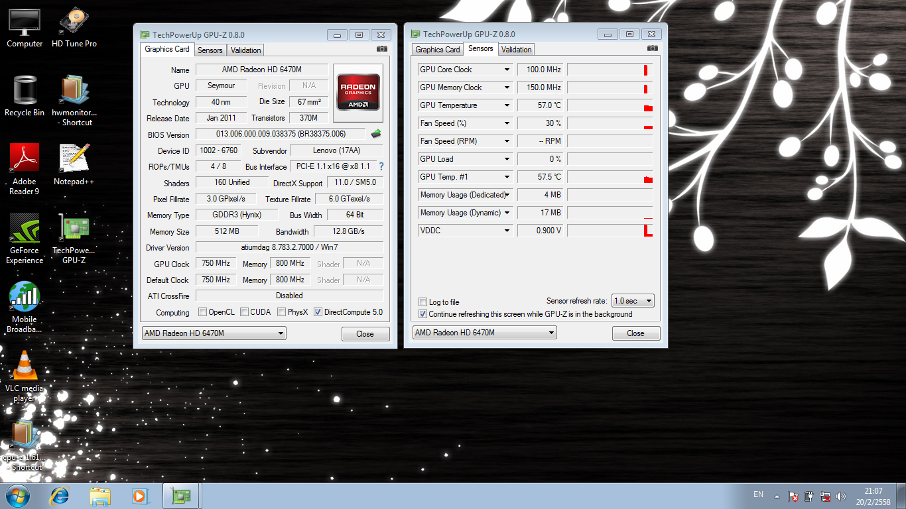
Task: Uncheck the DirectCompute 5.0 checkbox
Action: coord(318,312)
